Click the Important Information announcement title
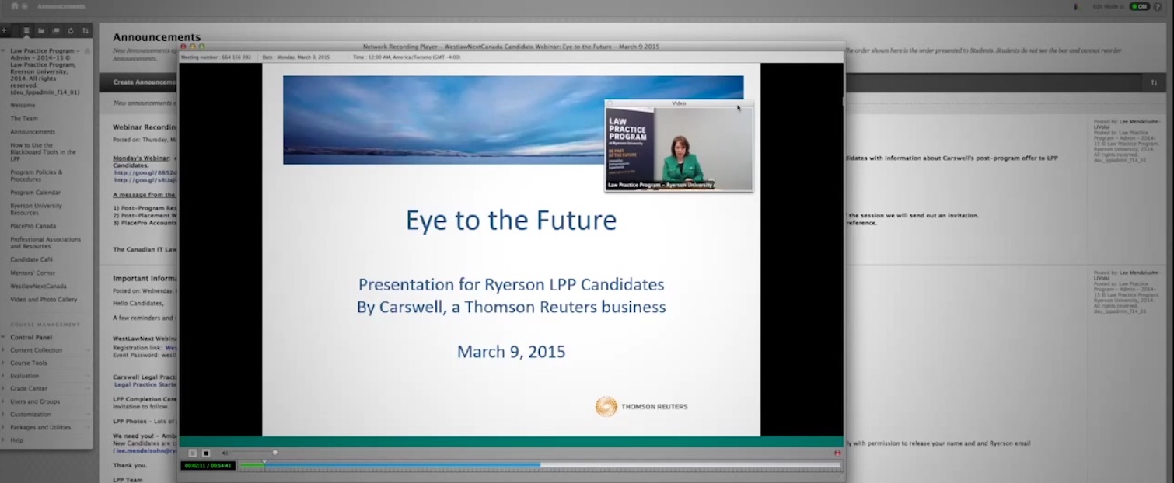1174x483 pixels. click(x=145, y=278)
